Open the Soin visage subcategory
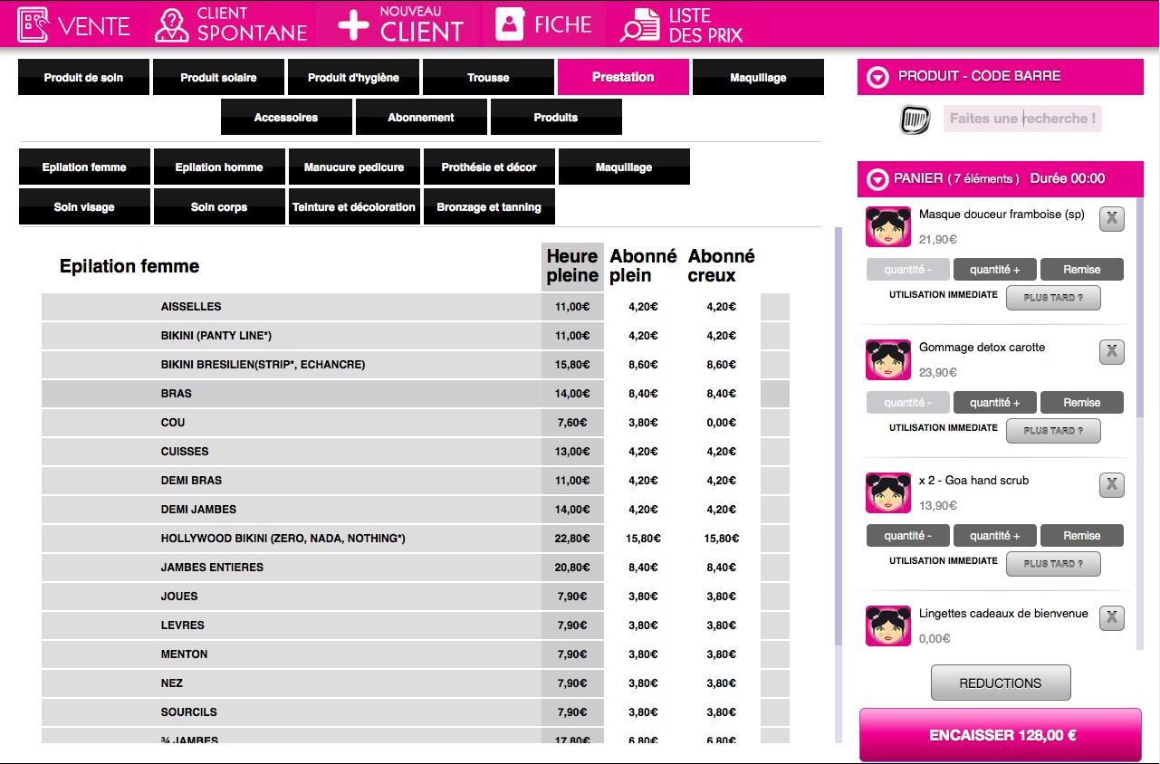Viewport: 1160px width, 764px height. click(84, 206)
